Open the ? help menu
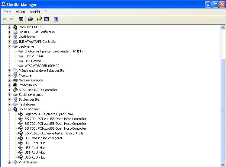226x167 pixels. click(x=46, y=12)
